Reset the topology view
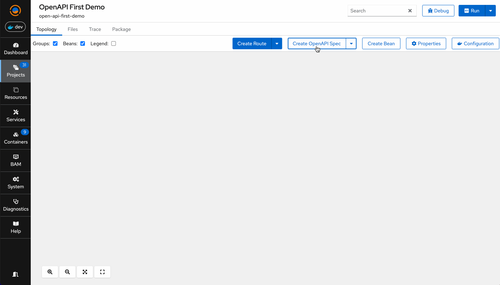The height and width of the screenshot is (285, 500). 102,272
